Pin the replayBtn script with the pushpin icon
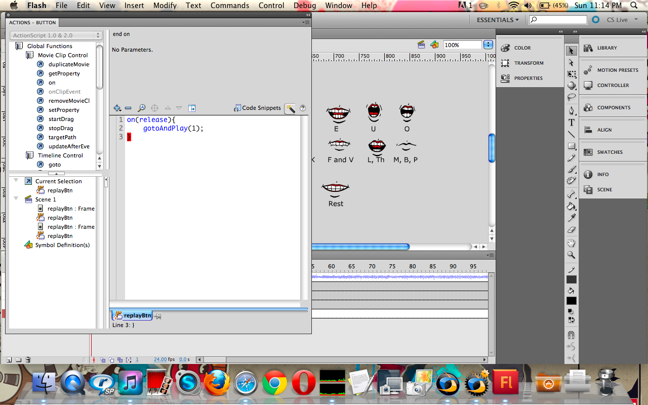648x405 pixels. tap(157, 315)
